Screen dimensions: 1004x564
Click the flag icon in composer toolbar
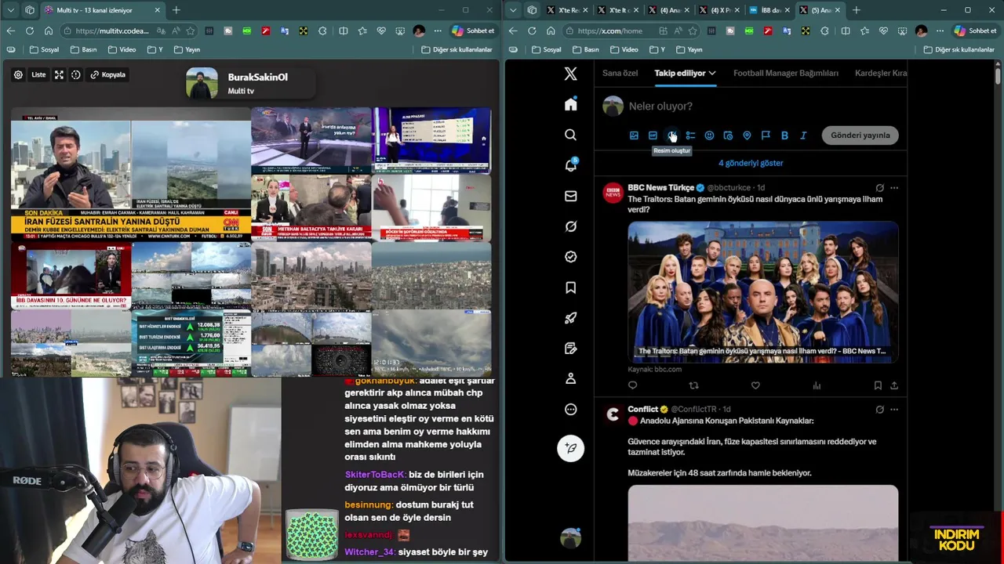click(766, 136)
